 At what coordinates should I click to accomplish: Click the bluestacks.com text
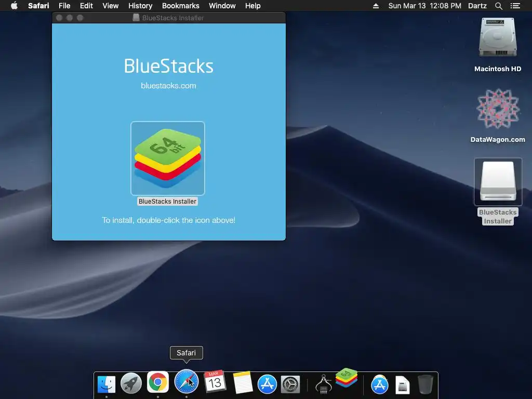[168, 86]
